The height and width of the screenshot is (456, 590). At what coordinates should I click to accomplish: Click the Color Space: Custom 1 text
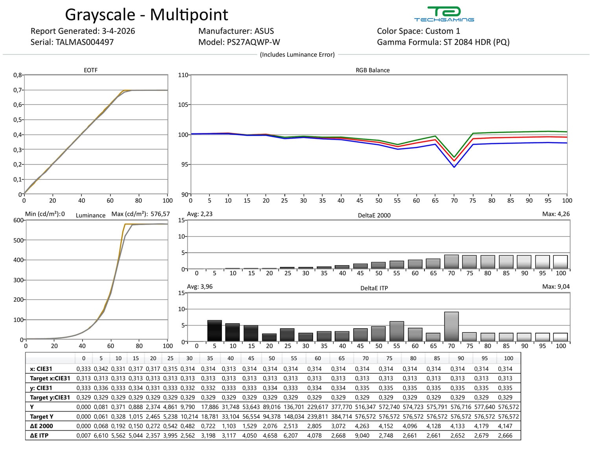(418, 31)
